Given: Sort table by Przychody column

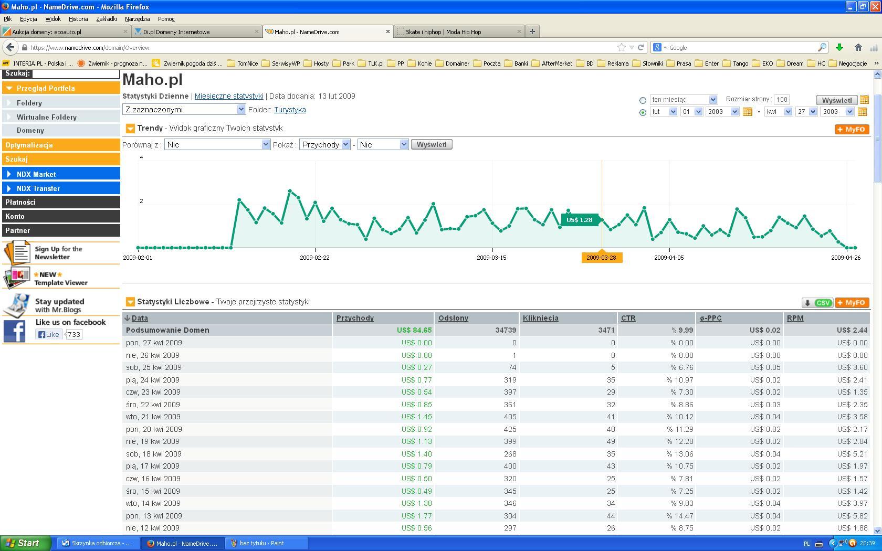Looking at the screenshot, I should click(355, 318).
